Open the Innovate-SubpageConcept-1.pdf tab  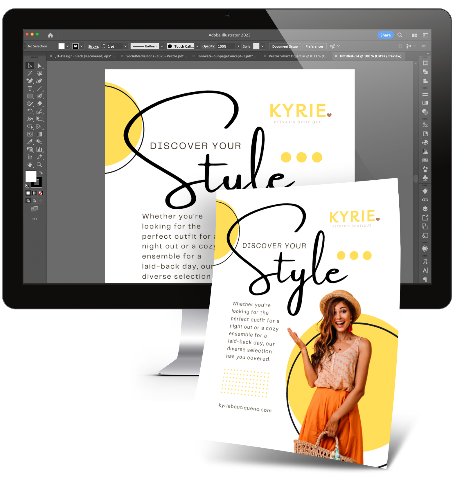[x=226, y=56]
